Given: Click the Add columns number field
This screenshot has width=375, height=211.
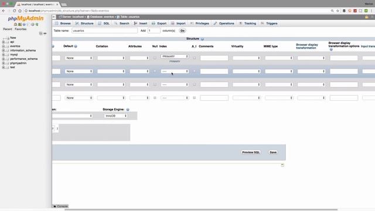Looking at the screenshot, I should pos(154,30).
